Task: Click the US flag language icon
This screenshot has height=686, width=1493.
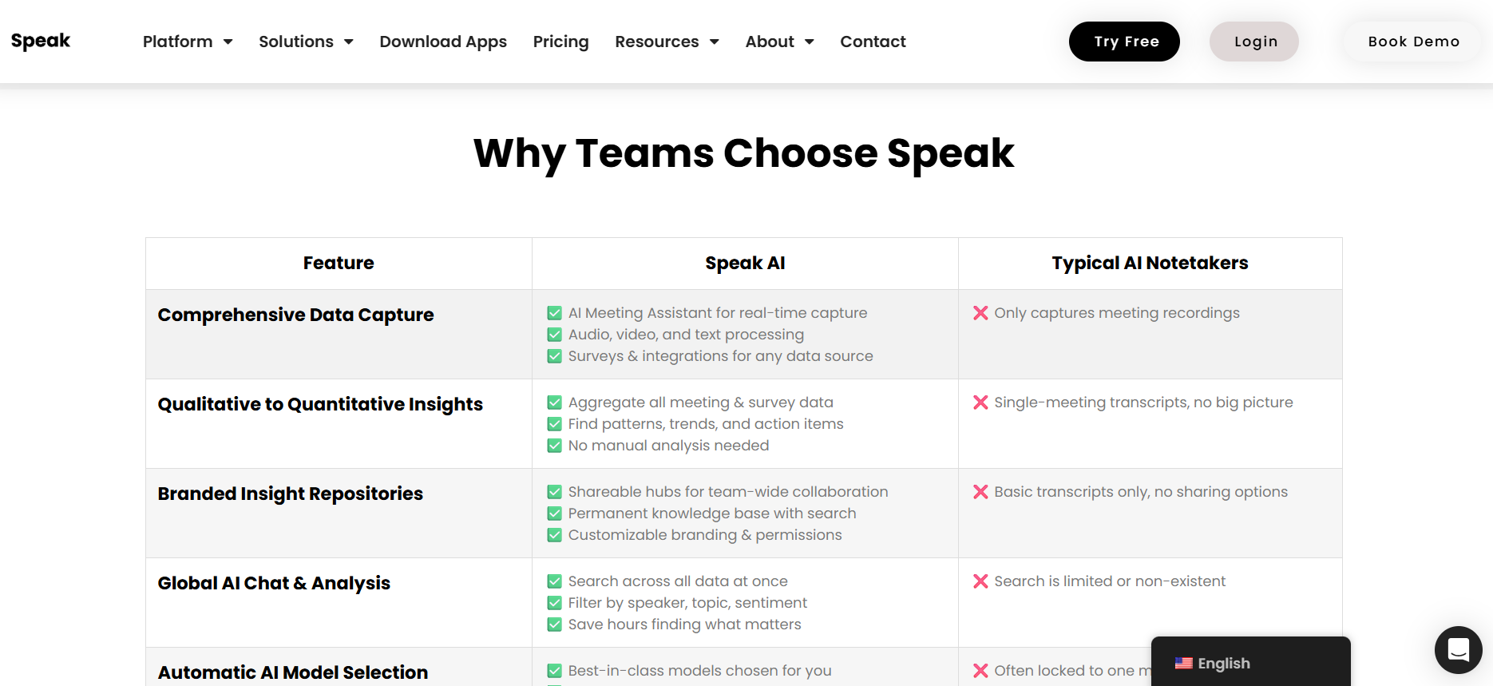Action: point(1184,664)
